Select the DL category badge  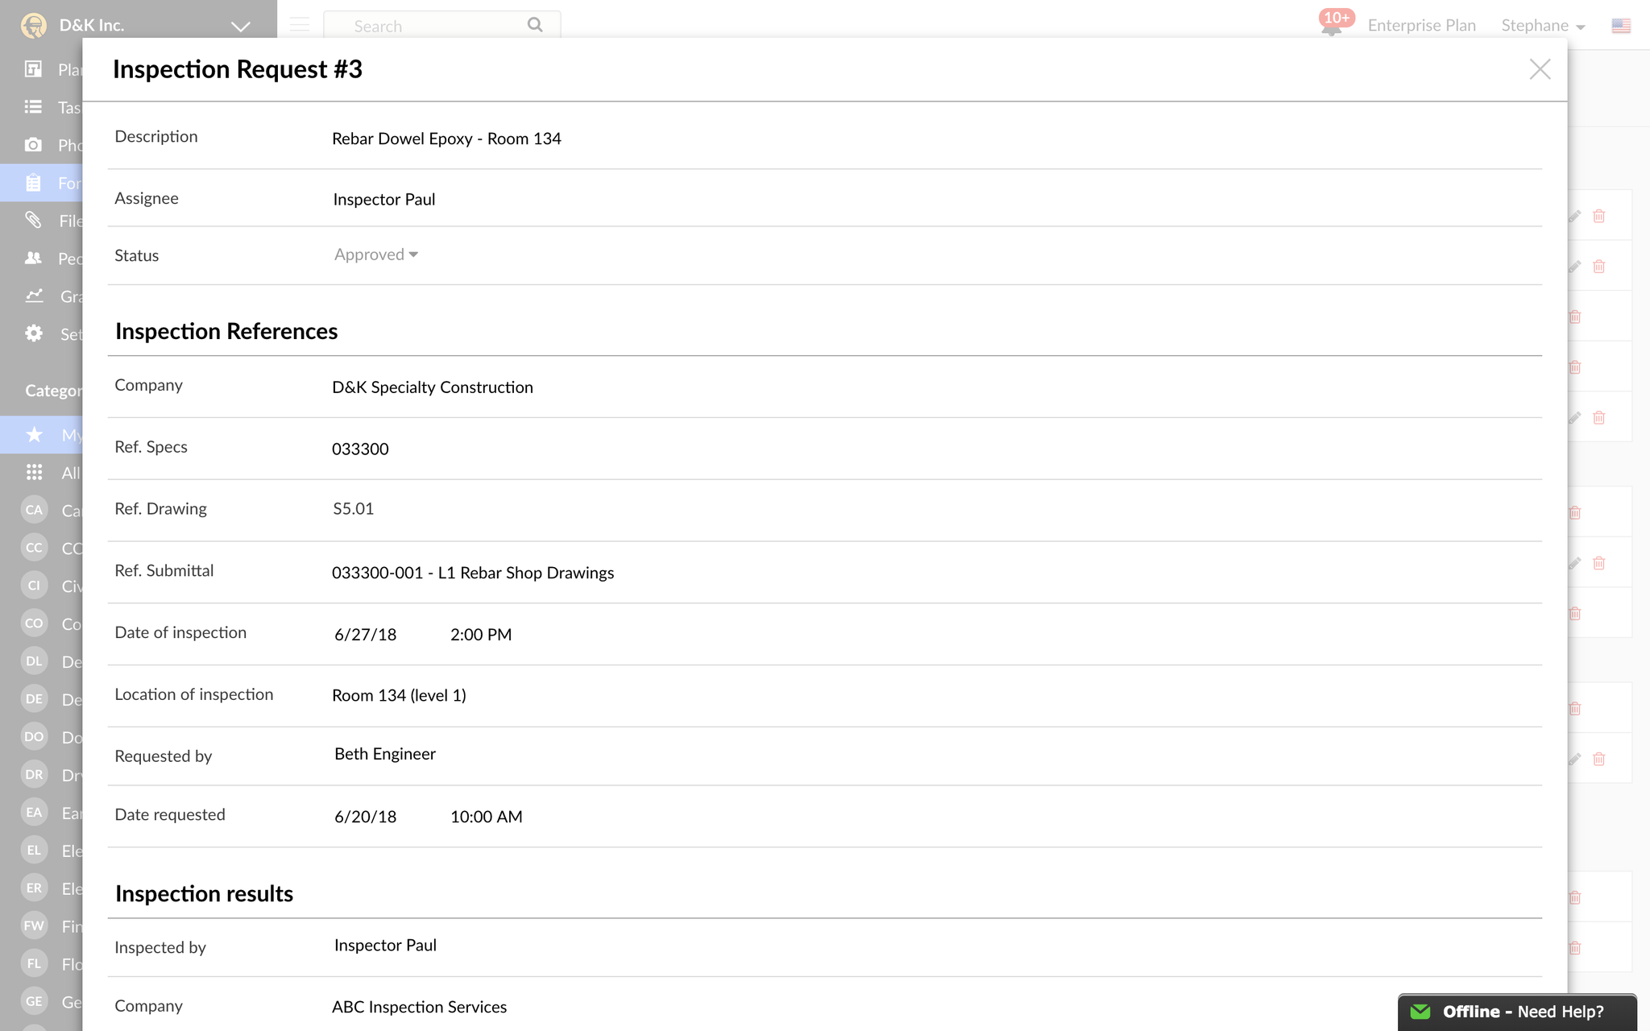pos(34,661)
